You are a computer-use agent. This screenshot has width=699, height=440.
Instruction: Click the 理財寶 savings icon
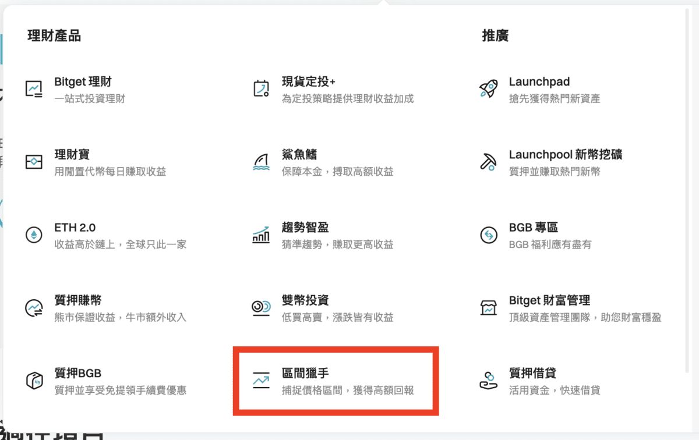(34, 162)
